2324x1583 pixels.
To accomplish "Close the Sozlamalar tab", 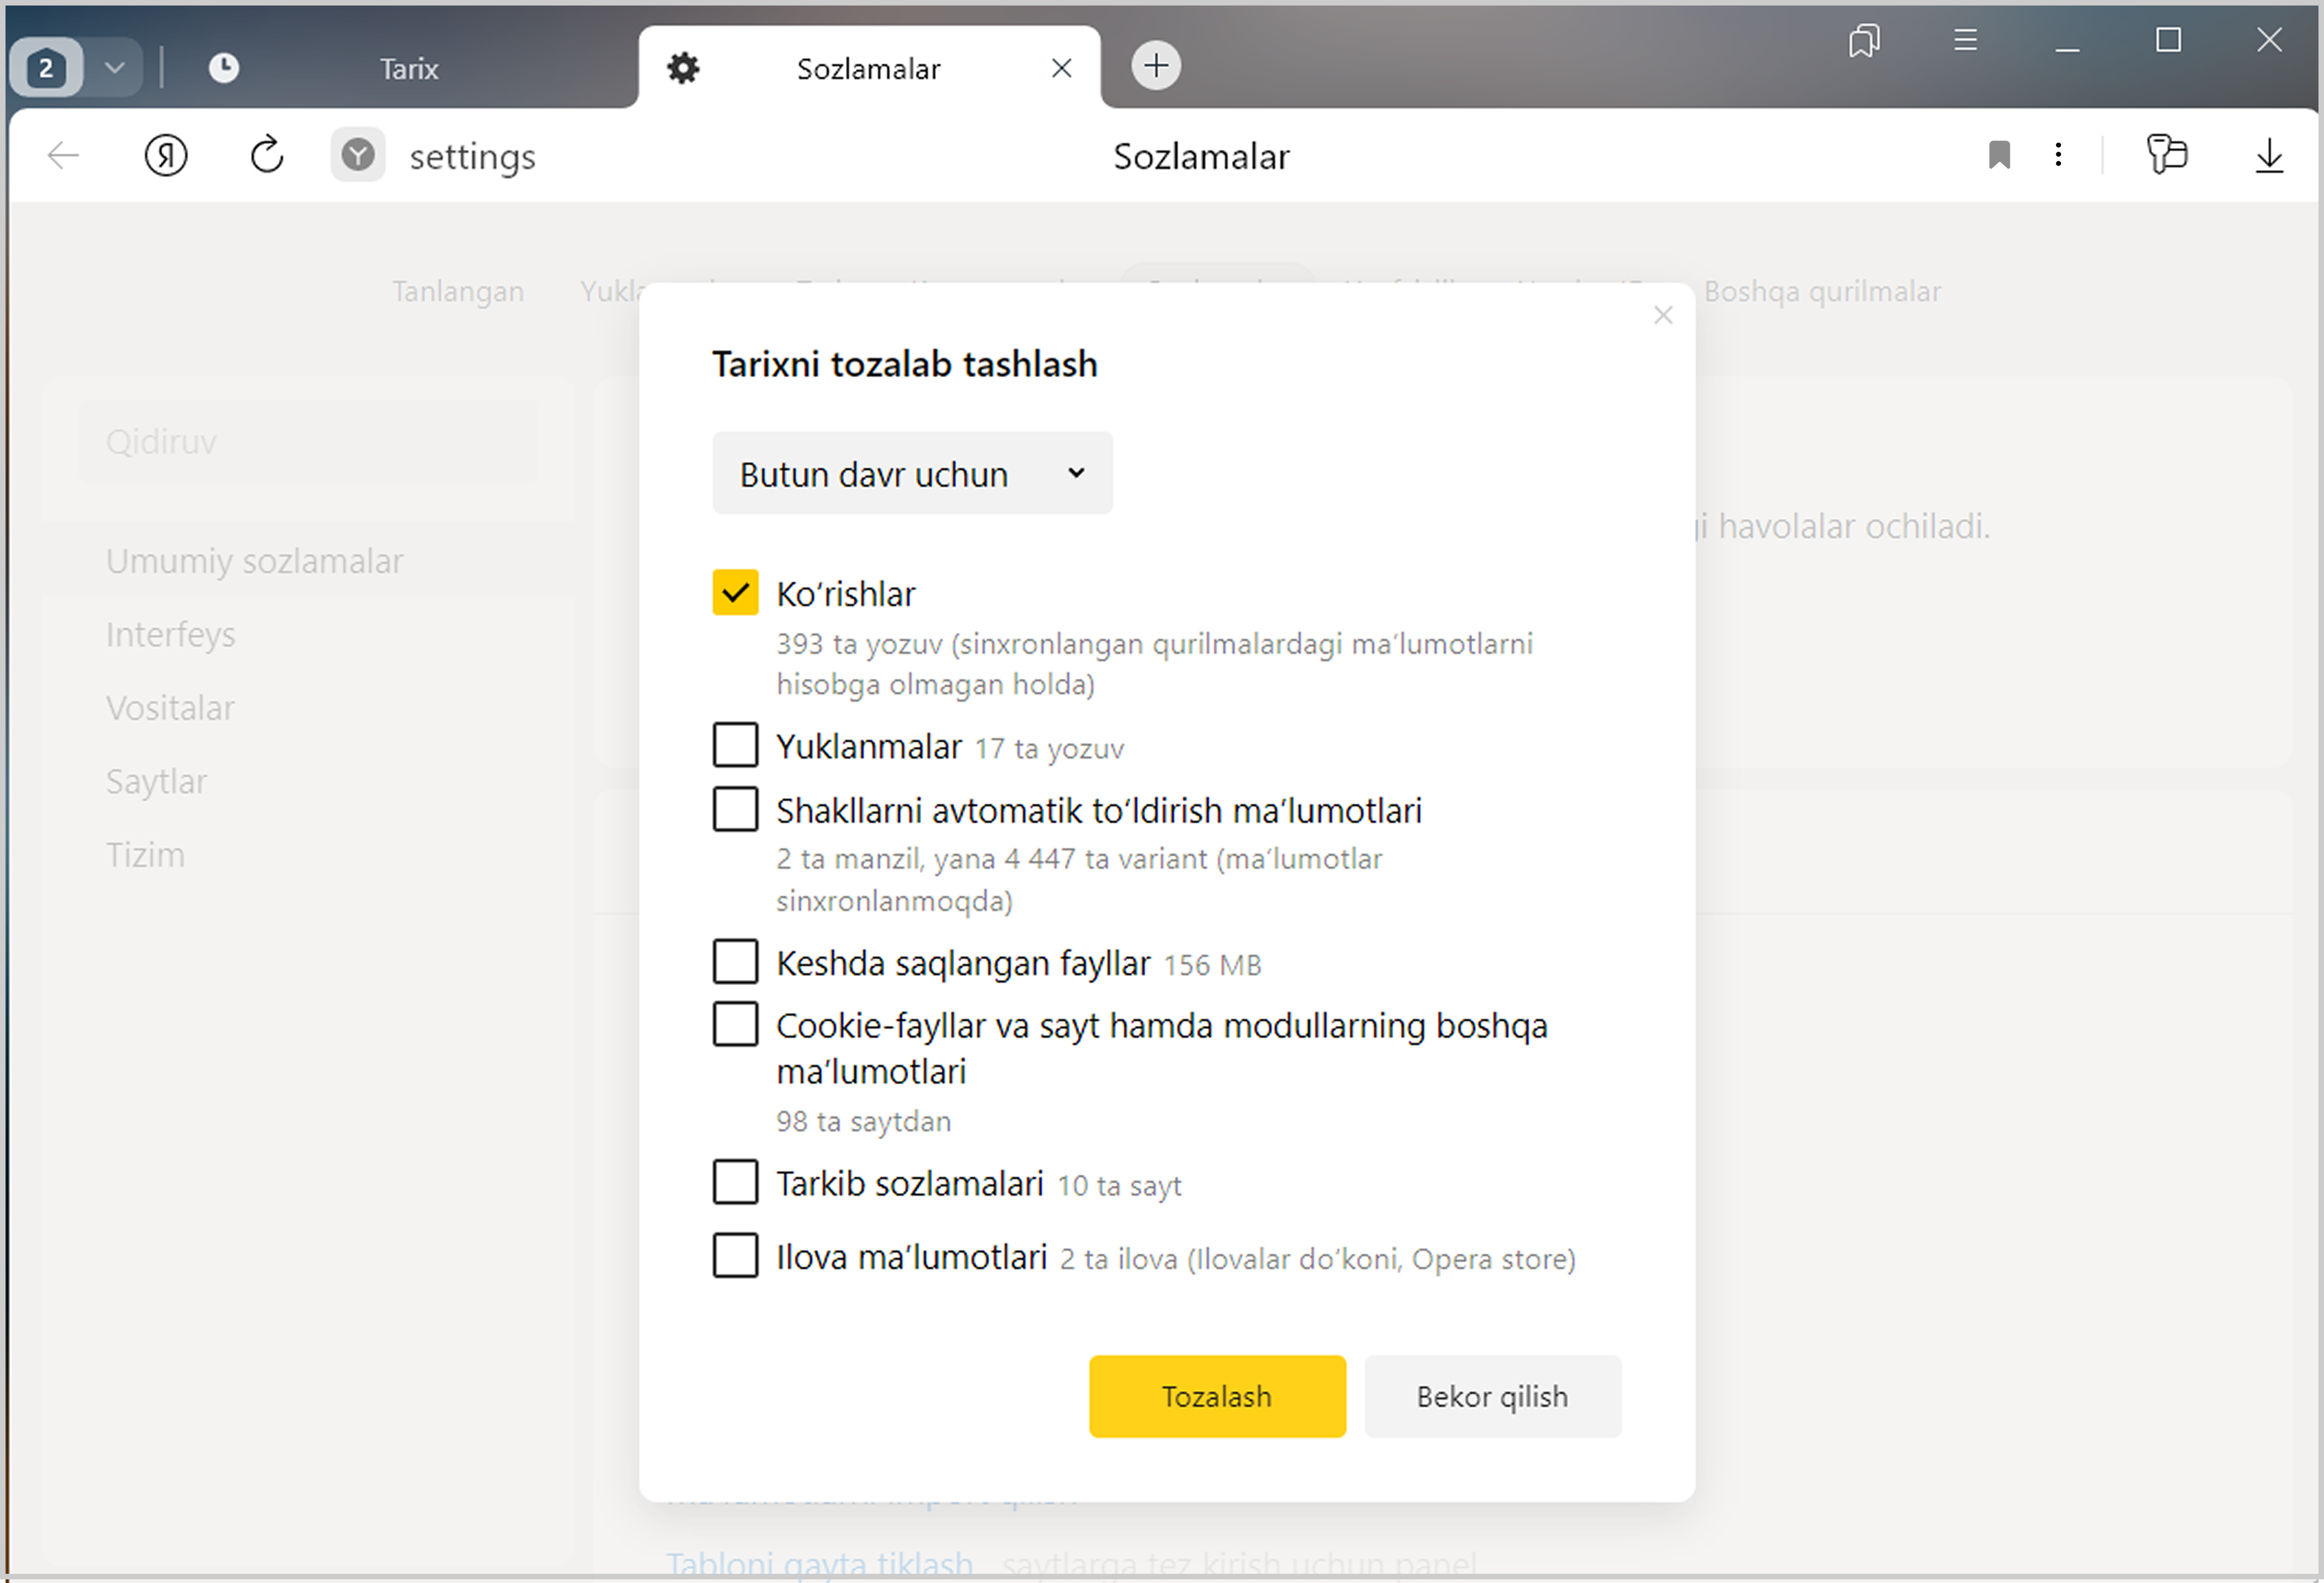I will click(x=1062, y=68).
